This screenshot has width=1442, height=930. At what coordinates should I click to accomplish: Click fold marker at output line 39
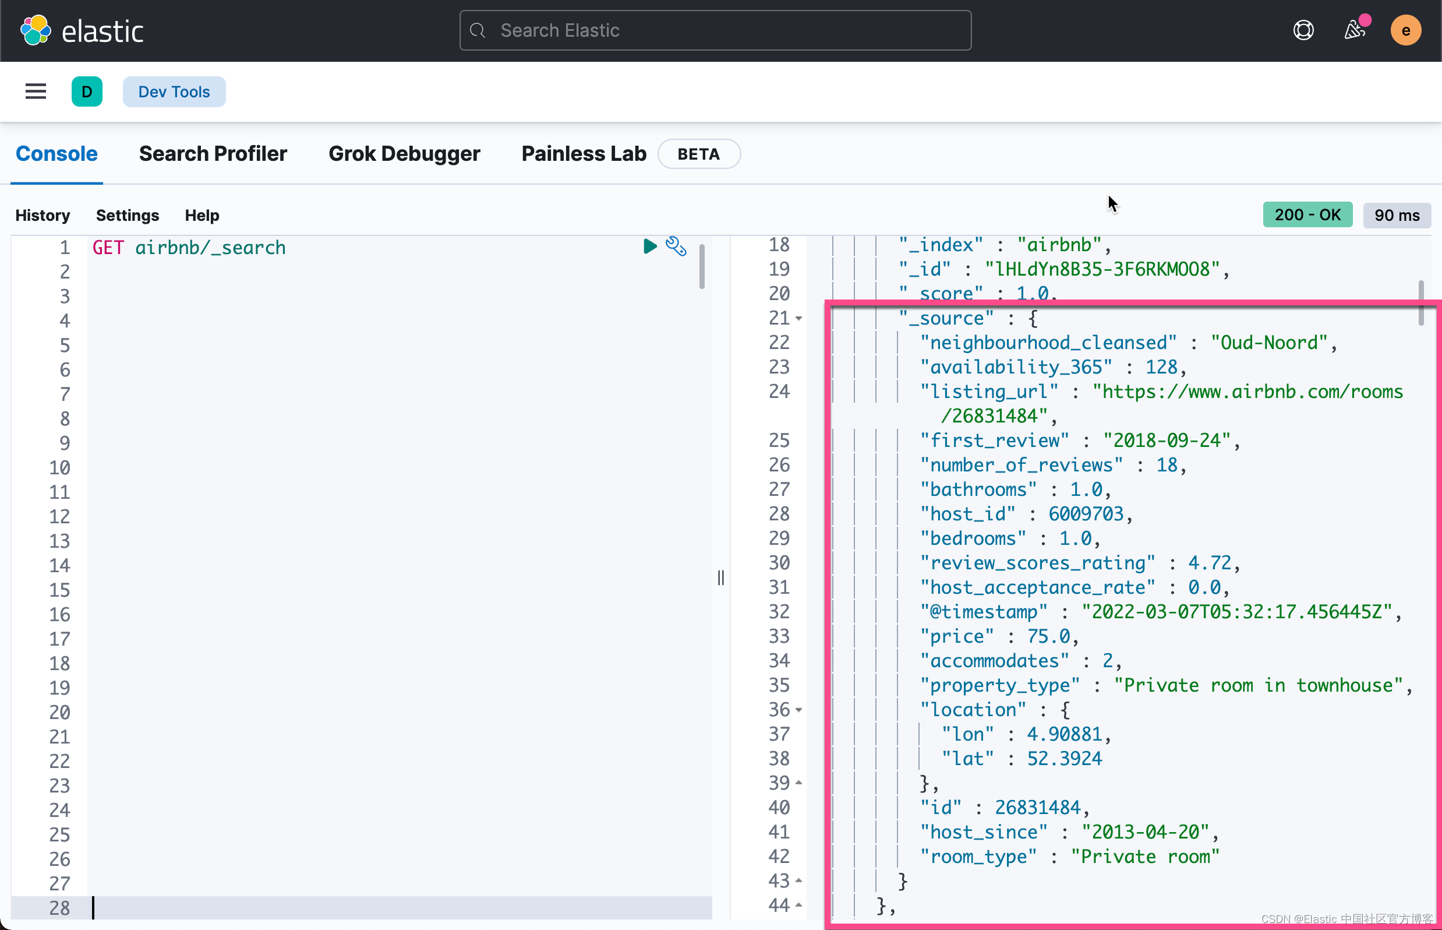point(799,783)
